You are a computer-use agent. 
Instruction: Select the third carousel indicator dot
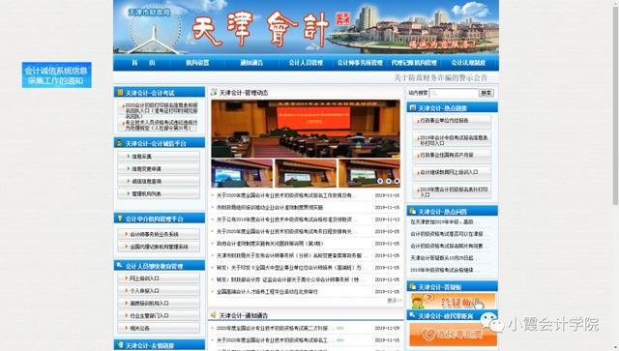point(397,181)
